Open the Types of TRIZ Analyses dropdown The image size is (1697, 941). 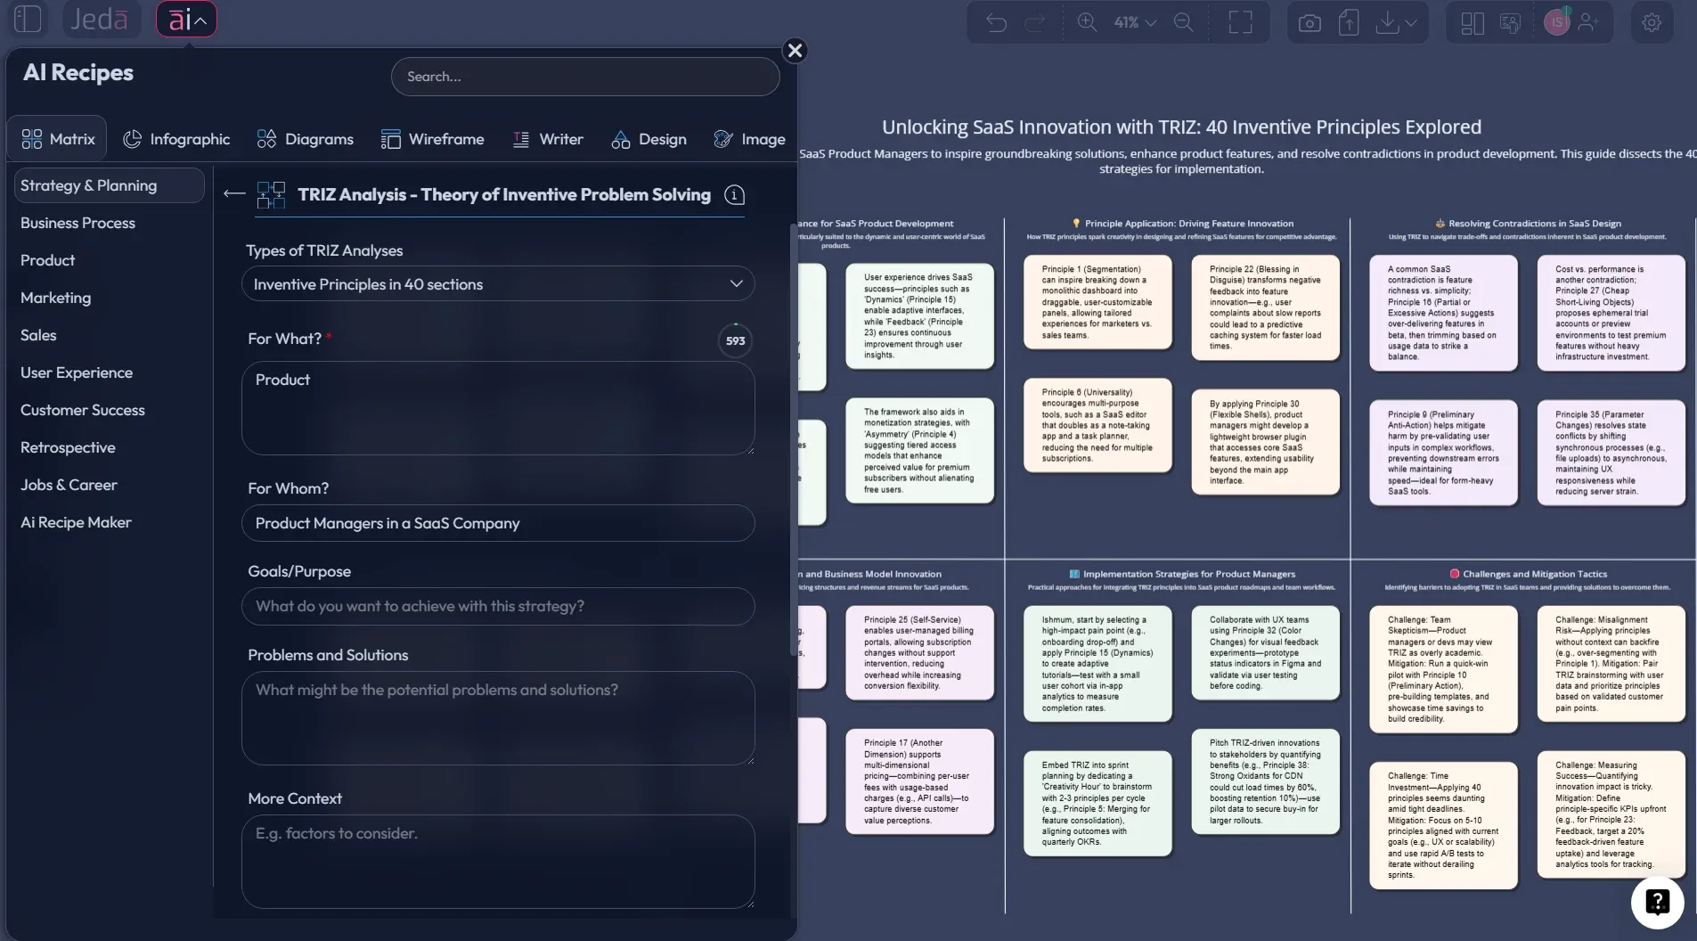(x=498, y=283)
